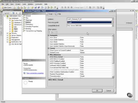Screen dimensions: 138x103
Task: Select the Files page in Database Properties
Action: pos(27,18)
